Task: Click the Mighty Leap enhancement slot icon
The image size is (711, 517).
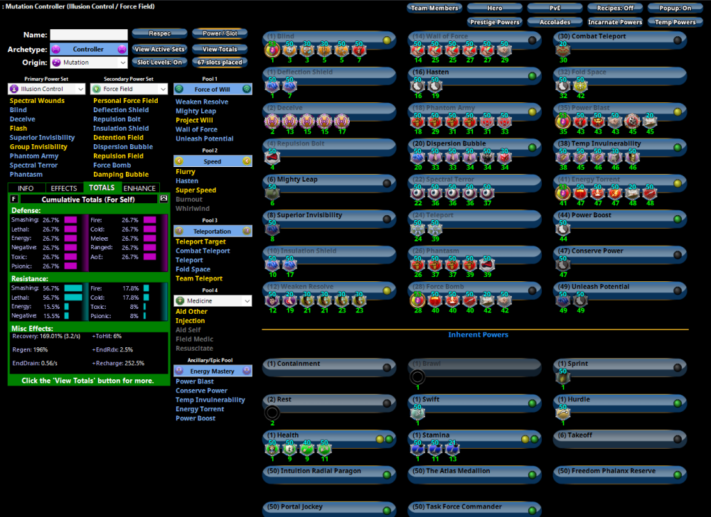Action: [x=272, y=192]
